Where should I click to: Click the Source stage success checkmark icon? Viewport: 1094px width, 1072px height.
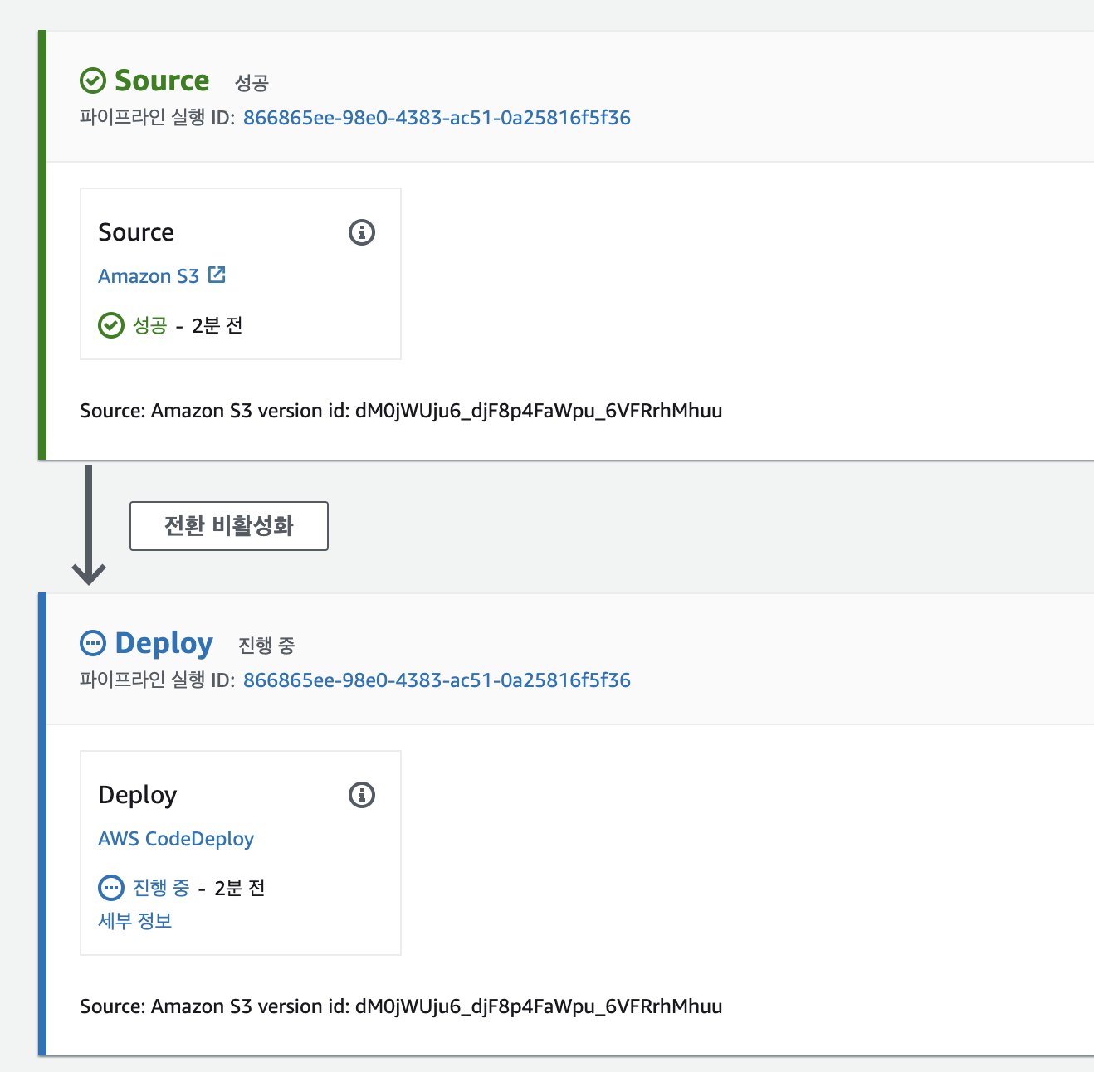tap(93, 80)
